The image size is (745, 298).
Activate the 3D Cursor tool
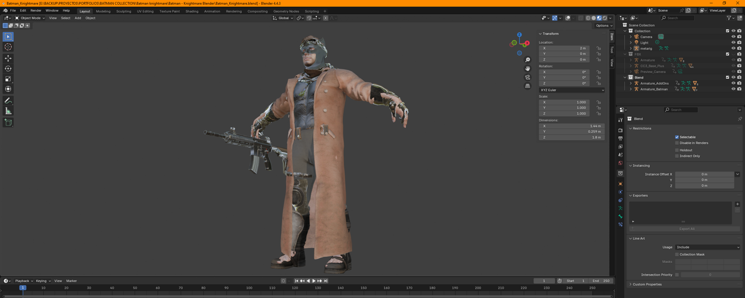pos(8,47)
